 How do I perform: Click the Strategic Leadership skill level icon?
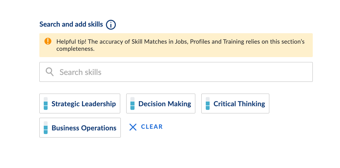[x=46, y=103]
